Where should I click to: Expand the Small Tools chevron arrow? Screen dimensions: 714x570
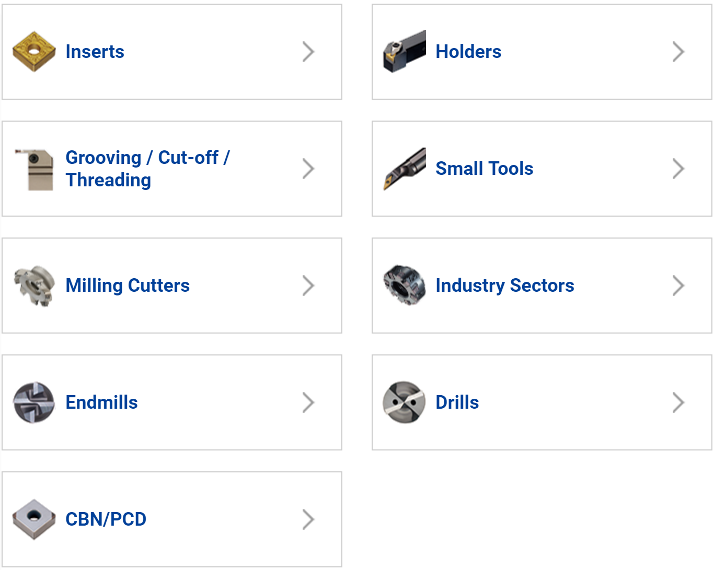(x=678, y=169)
